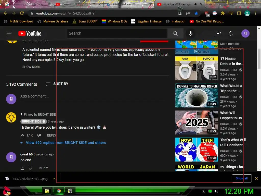Open the MEMZ Download bookmark
Viewport: 261px width, 196px height.
pyautogui.click(x=18, y=21)
